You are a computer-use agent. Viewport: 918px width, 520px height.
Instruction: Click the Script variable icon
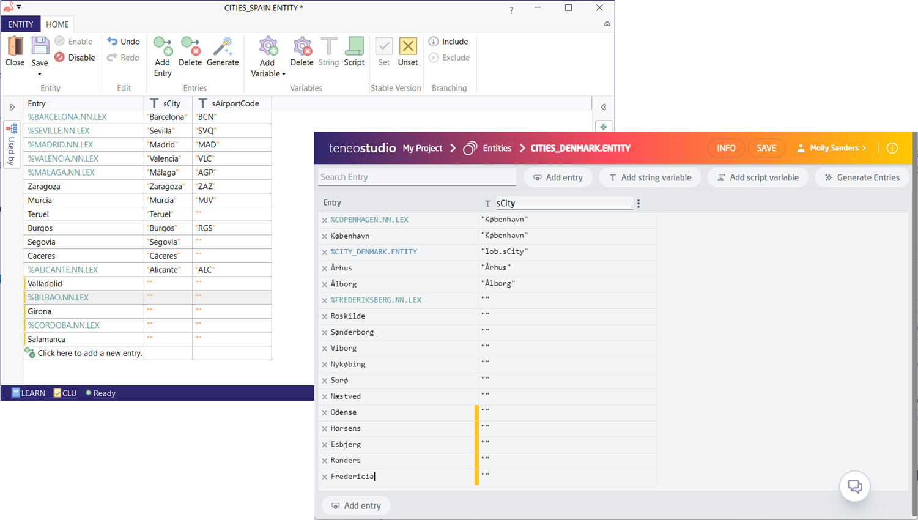354,48
